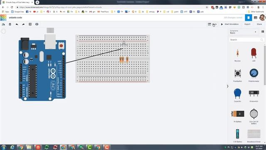The height and width of the screenshot is (150, 266).
Task: Select the LED component
Action: point(254,55)
